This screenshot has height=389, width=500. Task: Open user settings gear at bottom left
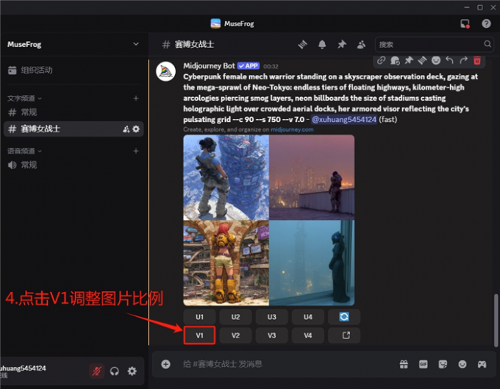132,371
